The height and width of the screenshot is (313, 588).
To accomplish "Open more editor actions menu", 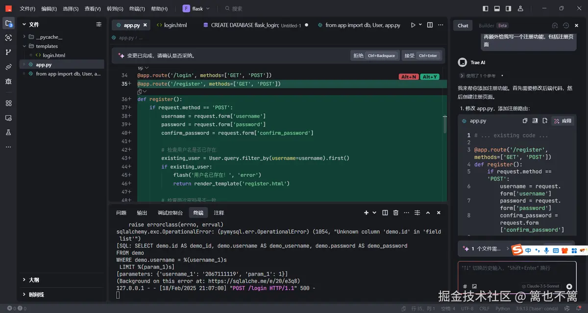I will tap(441, 25).
